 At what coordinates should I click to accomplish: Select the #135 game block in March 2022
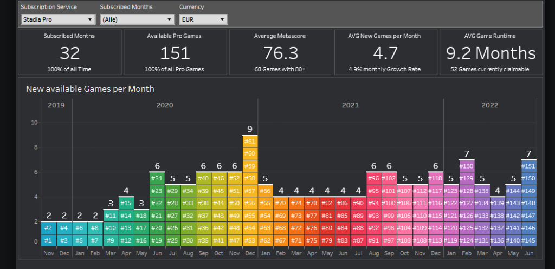pyautogui.click(x=482, y=191)
